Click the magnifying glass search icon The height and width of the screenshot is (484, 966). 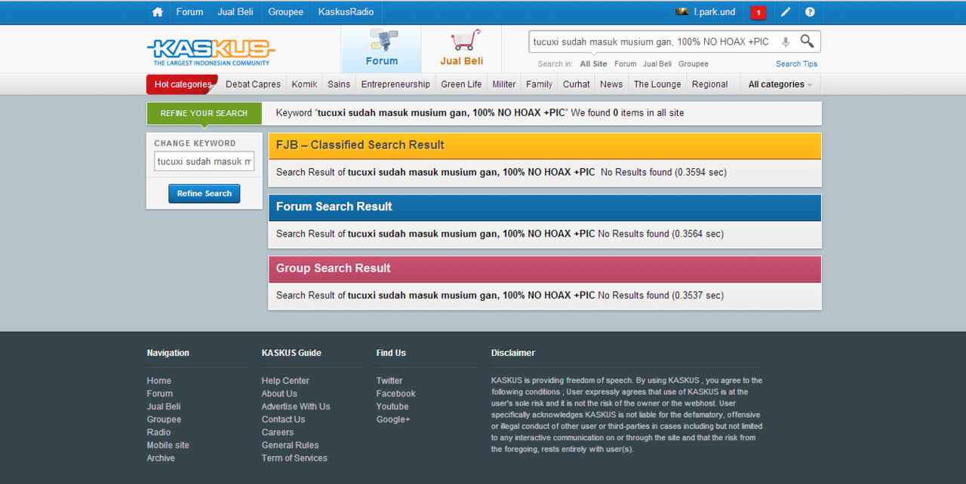pyautogui.click(x=808, y=41)
